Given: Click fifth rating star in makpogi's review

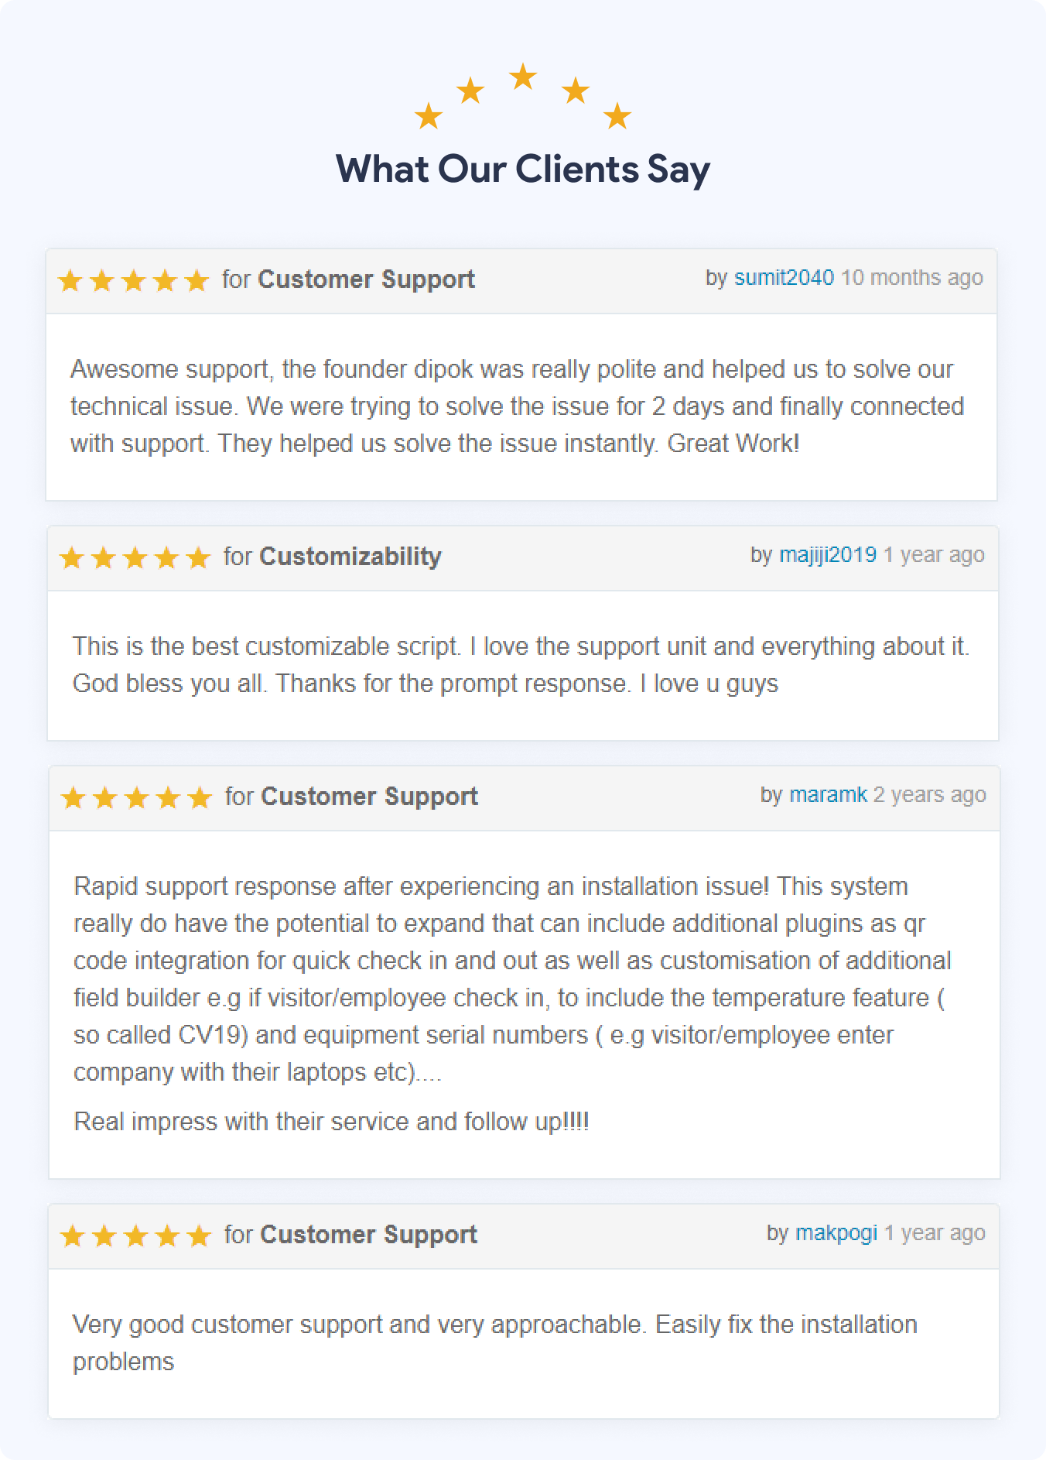Looking at the screenshot, I should point(199,1236).
